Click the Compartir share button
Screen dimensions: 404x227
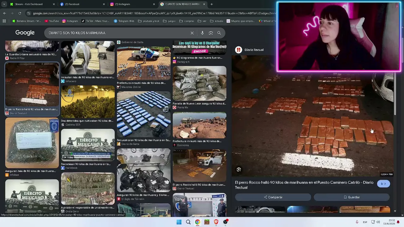(x=273, y=197)
